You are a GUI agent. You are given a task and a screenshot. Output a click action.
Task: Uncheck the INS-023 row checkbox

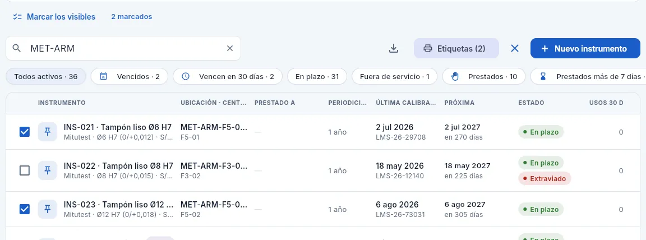pyautogui.click(x=25, y=209)
